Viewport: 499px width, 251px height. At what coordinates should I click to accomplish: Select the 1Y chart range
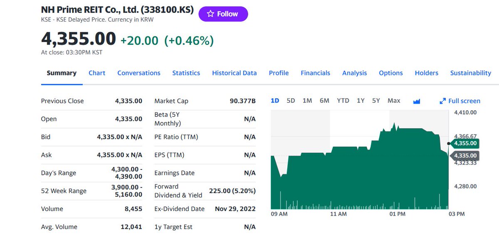click(361, 101)
